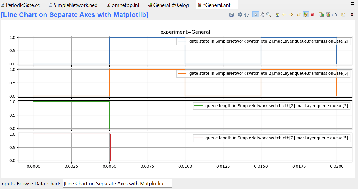Click the save chart image bar-chart icon
The width and height of the screenshot is (358, 189).
328,15
